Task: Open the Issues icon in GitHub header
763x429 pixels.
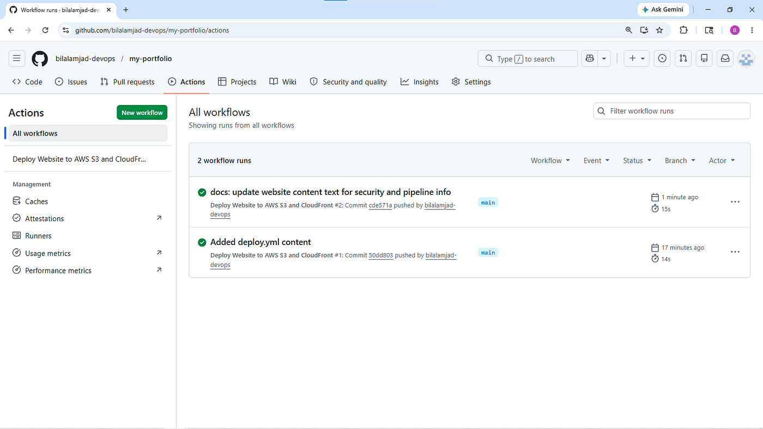Action: tap(662, 58)
